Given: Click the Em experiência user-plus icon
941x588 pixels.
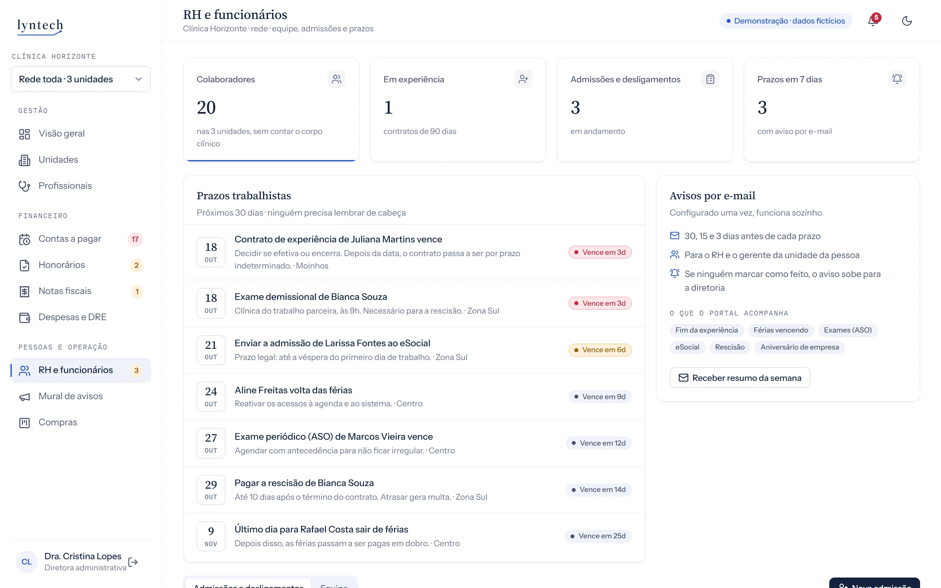Looking at the screenshot, I should pos(523,79).
